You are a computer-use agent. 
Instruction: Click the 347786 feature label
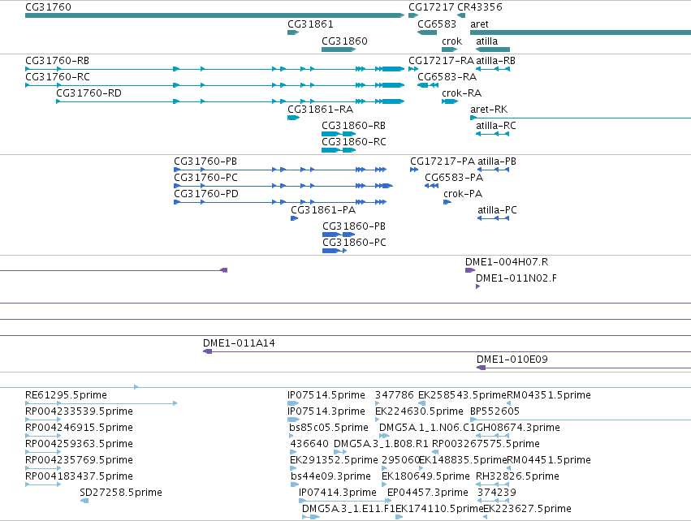395,395
